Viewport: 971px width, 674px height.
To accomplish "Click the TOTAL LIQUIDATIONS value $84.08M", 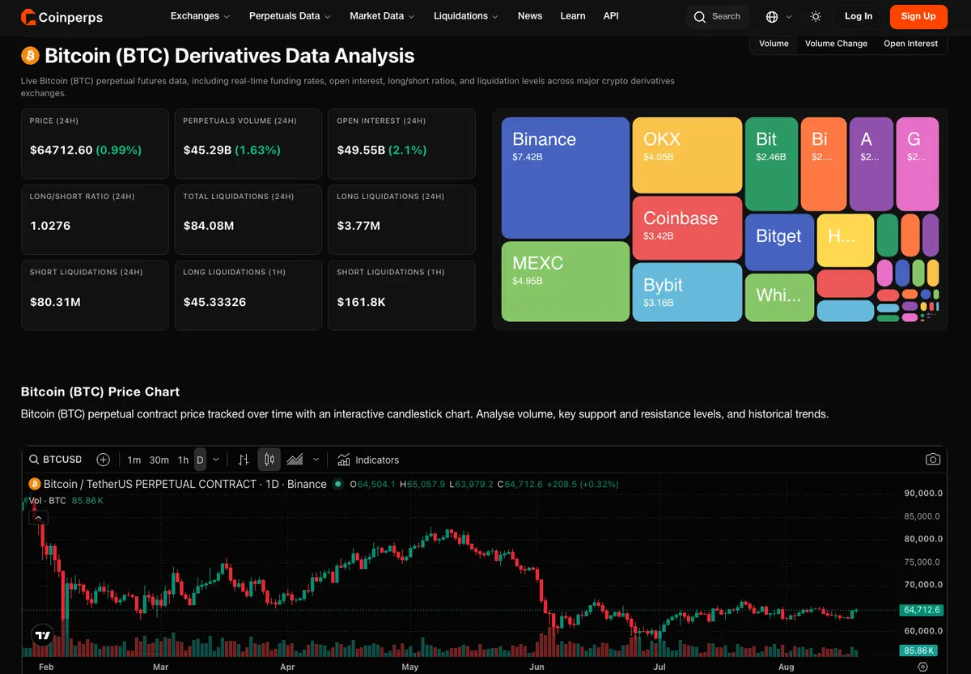I will point(209,226).
